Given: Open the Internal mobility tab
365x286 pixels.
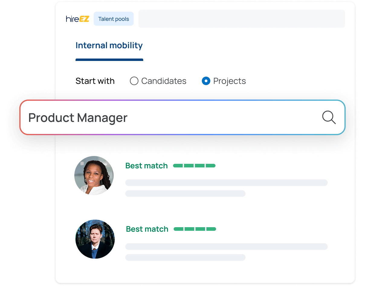Looking at the screenshot, I should 109,46.
